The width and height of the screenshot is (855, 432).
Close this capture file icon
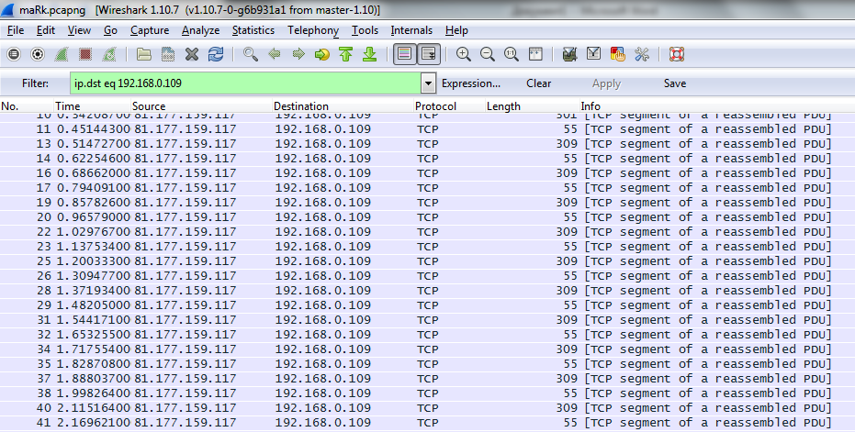coord(192,54)
